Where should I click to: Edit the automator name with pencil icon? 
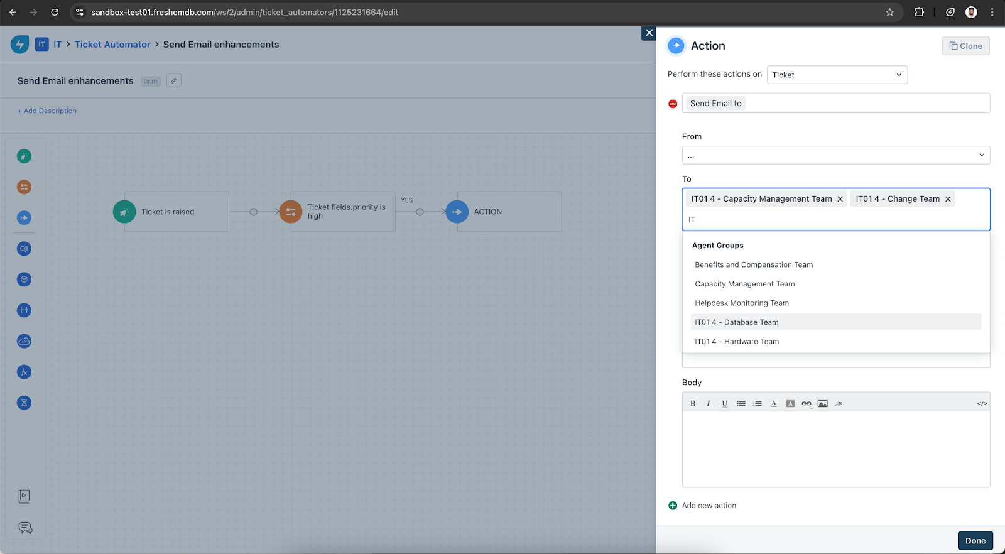(174, 80)
